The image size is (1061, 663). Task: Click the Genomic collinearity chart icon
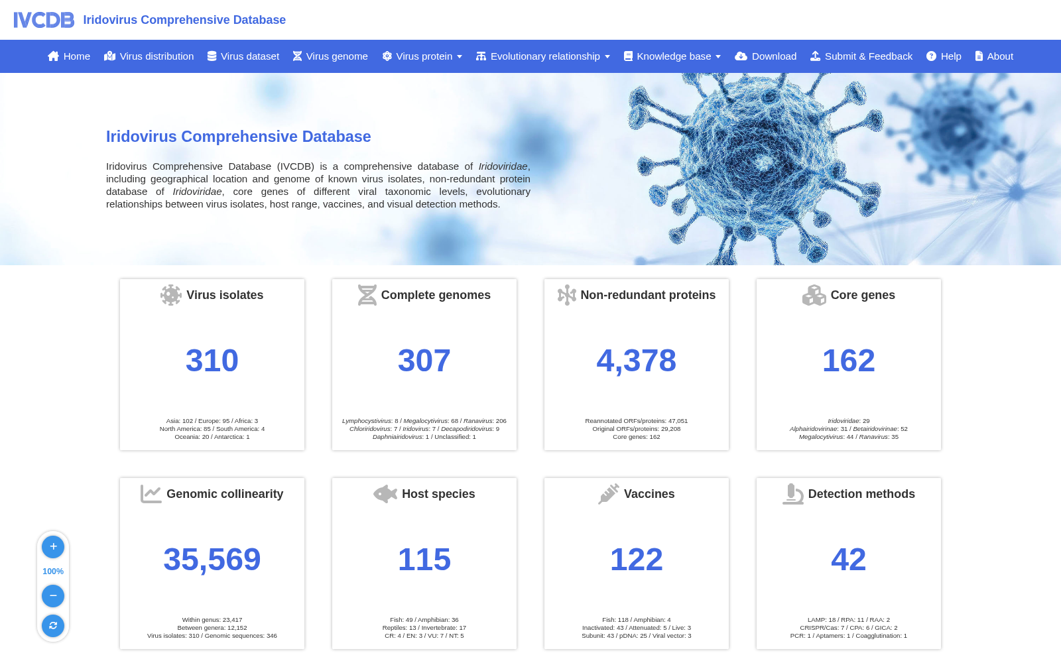click(151, 494)
